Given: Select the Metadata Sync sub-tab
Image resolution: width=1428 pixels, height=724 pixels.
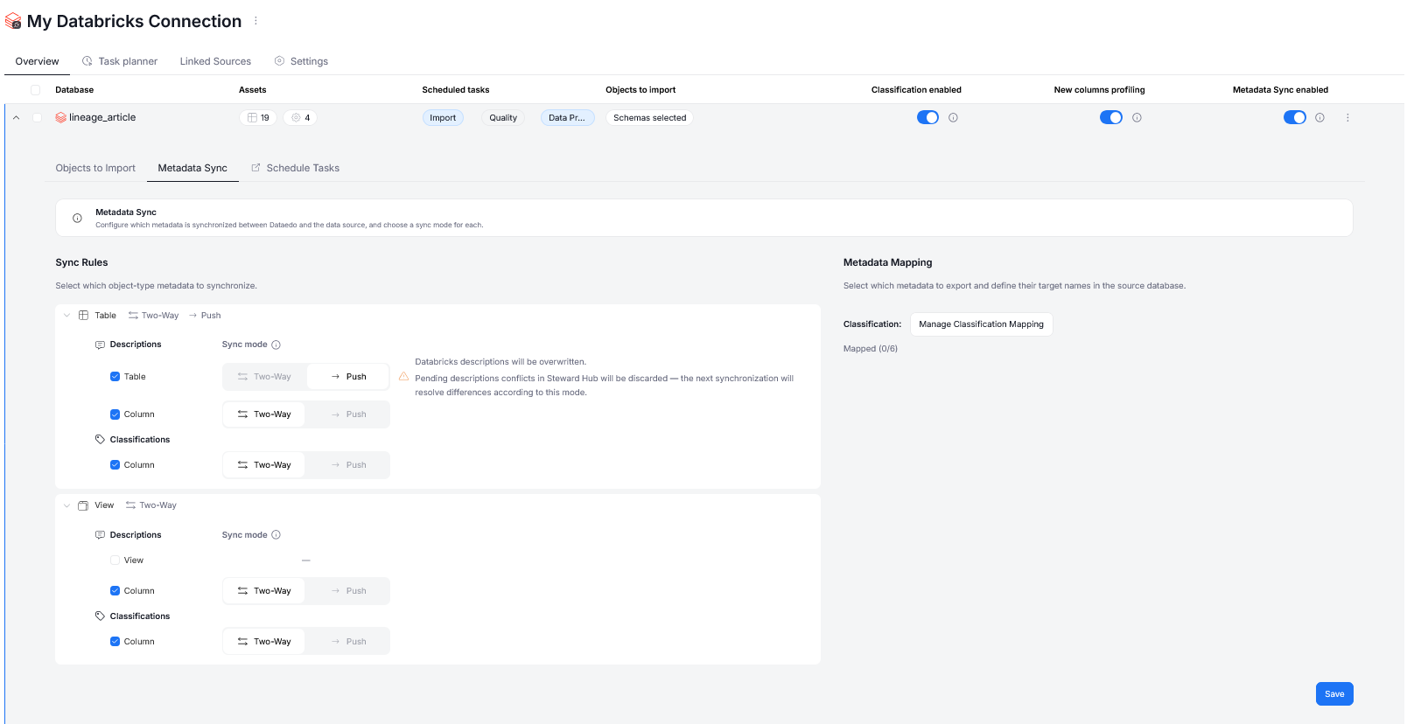Looking at the screenshot, I should point(192,168).
